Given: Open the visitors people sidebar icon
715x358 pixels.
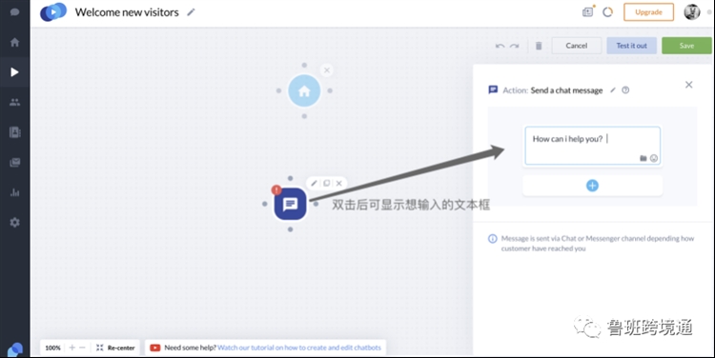Looking at the screenshot, I should click(x=14, y=102).
